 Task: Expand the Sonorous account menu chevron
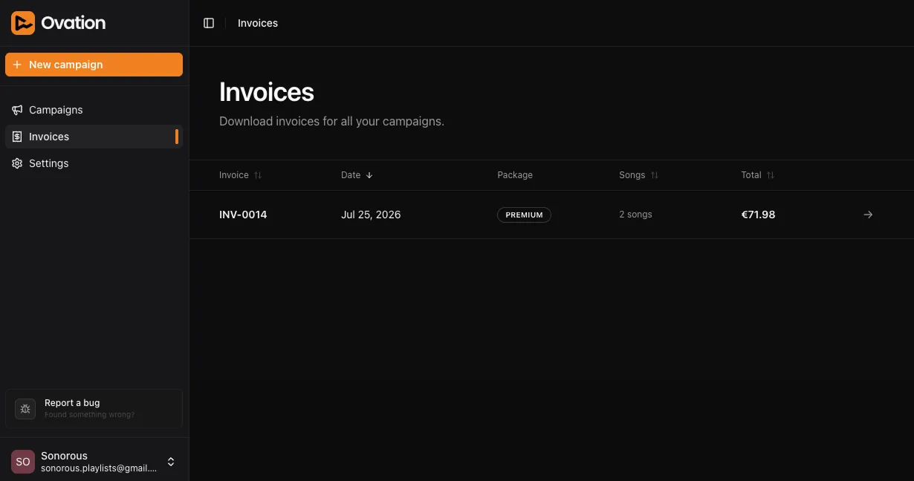coord(171,462)
